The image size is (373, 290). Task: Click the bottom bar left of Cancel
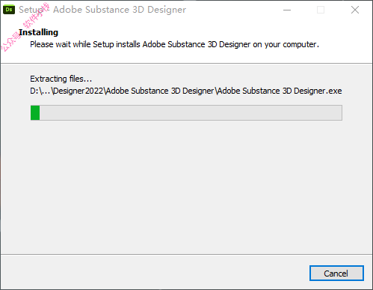[155, 272]
